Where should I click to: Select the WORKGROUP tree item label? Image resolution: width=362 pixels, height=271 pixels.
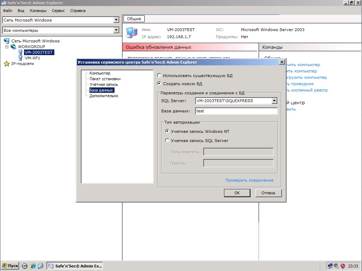[32, 47]
